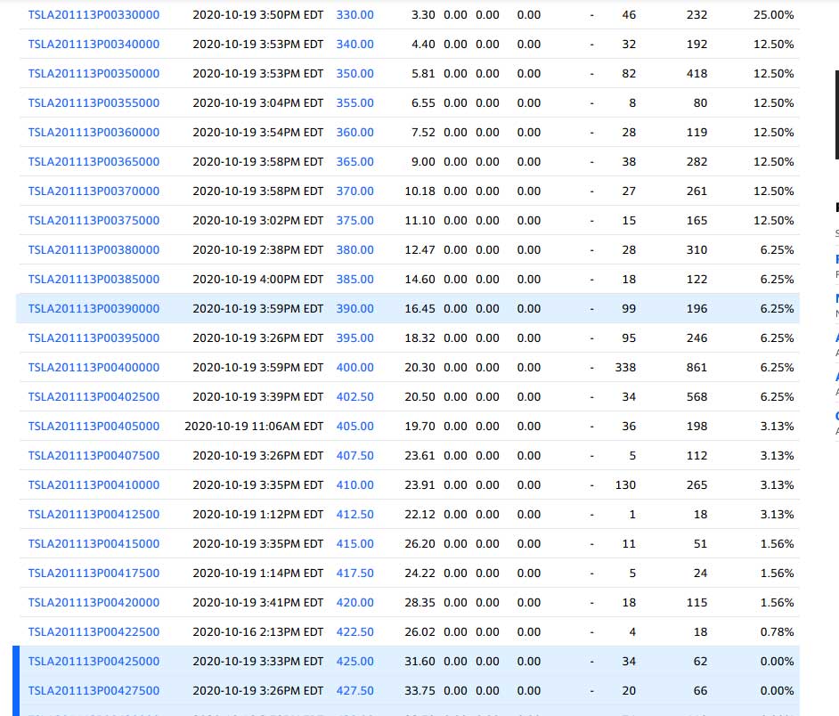Select the 390.00 strike price link
This screenshot has width=839, height=716.
click(354, 309)
